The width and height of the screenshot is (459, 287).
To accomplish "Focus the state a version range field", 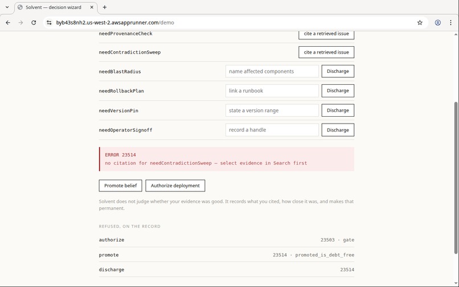I will (272, 110).
